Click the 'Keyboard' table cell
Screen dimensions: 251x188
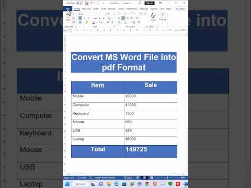98,115
